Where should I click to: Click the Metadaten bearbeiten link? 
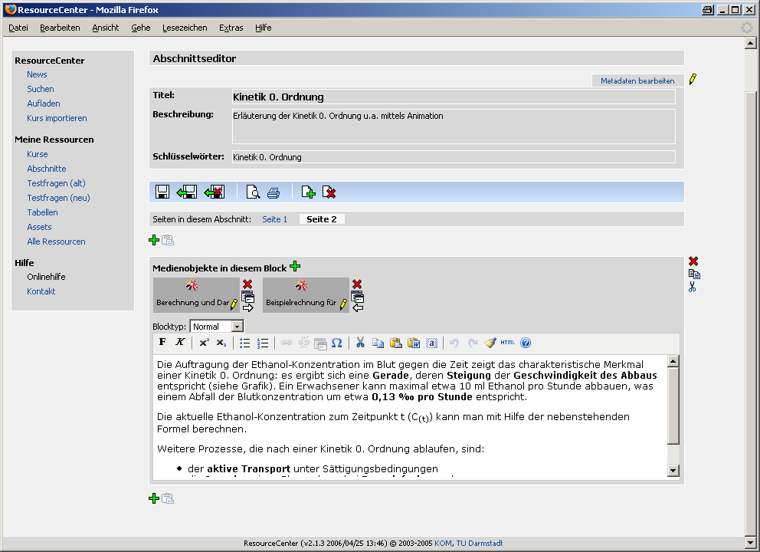[637, 80]
